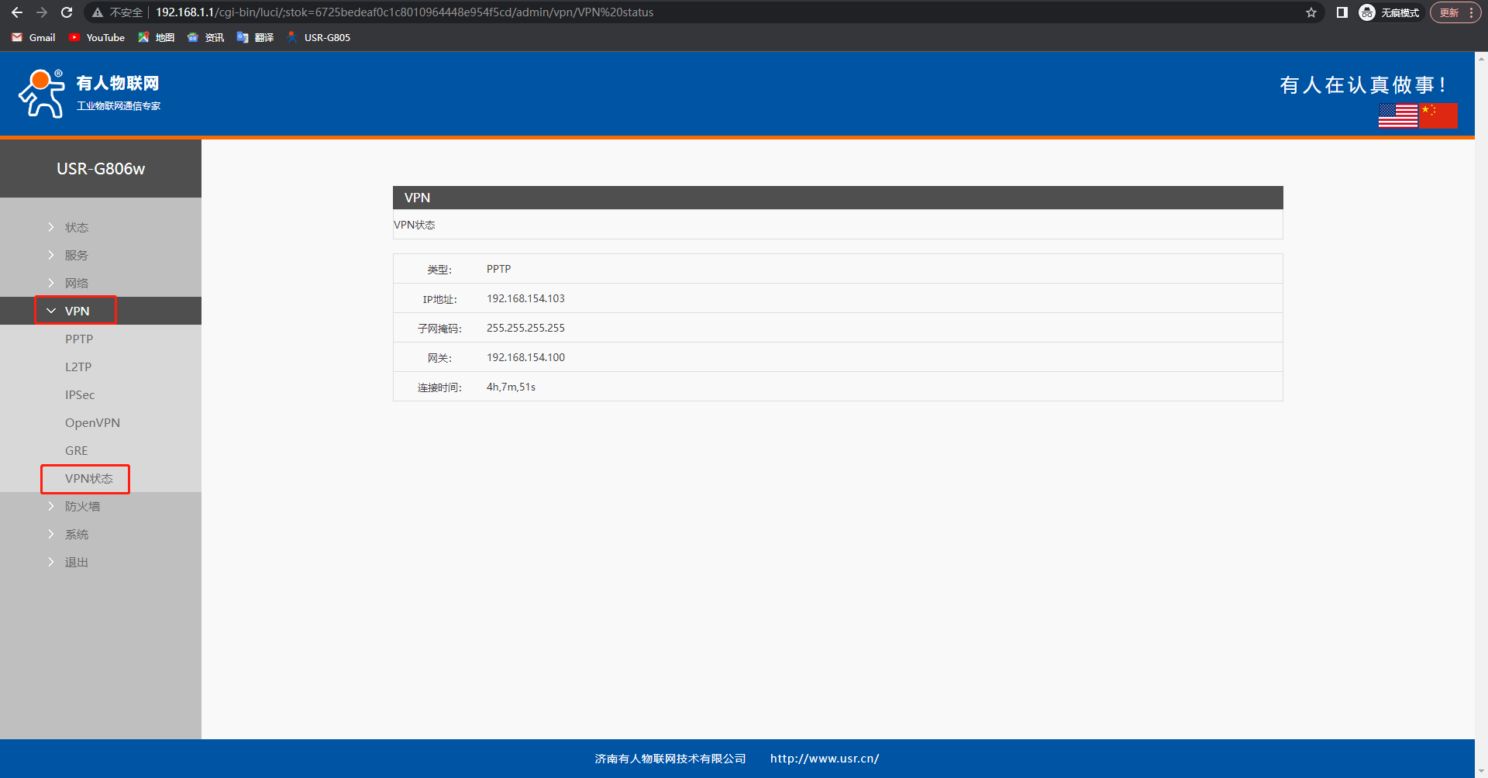Click the browser back arrow
The image size is (1488, 778).
point(17,12)
